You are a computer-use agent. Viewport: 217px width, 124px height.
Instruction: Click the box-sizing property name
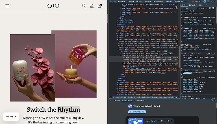coord(188,73)
